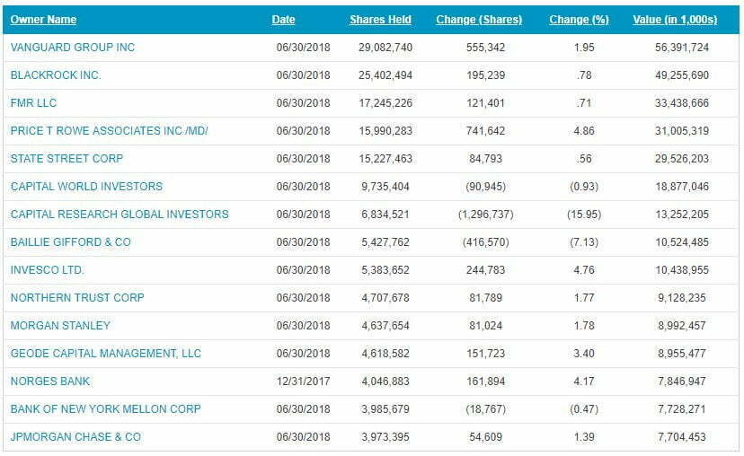
Task: Click NORTHERN TRUST CORP link
Action: [x=77, y=298]
